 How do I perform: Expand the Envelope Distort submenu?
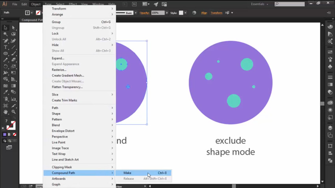80,131
